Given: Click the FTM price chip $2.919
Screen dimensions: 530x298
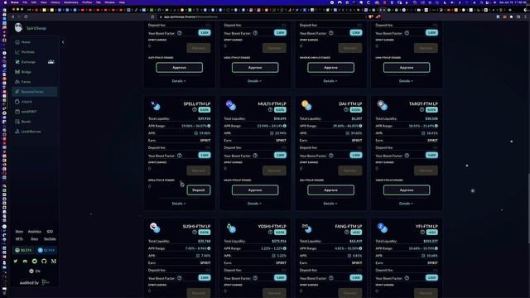Looking at the screenshot, I should [x=46, y=250].
